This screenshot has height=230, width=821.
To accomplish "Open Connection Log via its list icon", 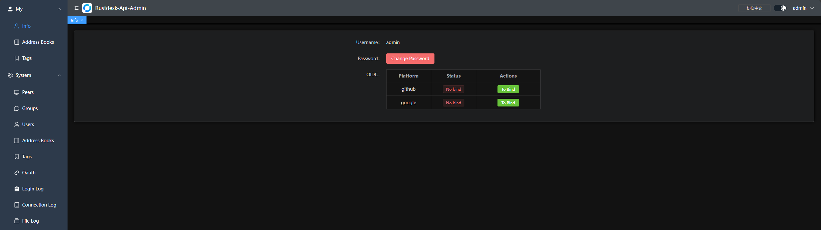I will pyautogui.click(x=17, y=205).
